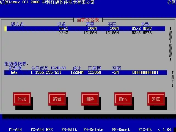Click the 12186M actual size of hda2

pos(112,33)
